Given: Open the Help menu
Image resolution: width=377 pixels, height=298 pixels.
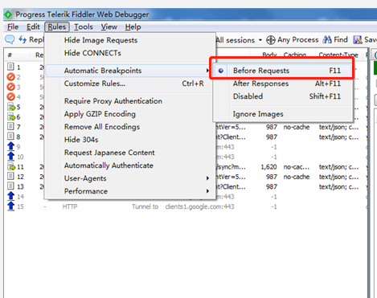Looking at the screenshot, I should (133, 27).
